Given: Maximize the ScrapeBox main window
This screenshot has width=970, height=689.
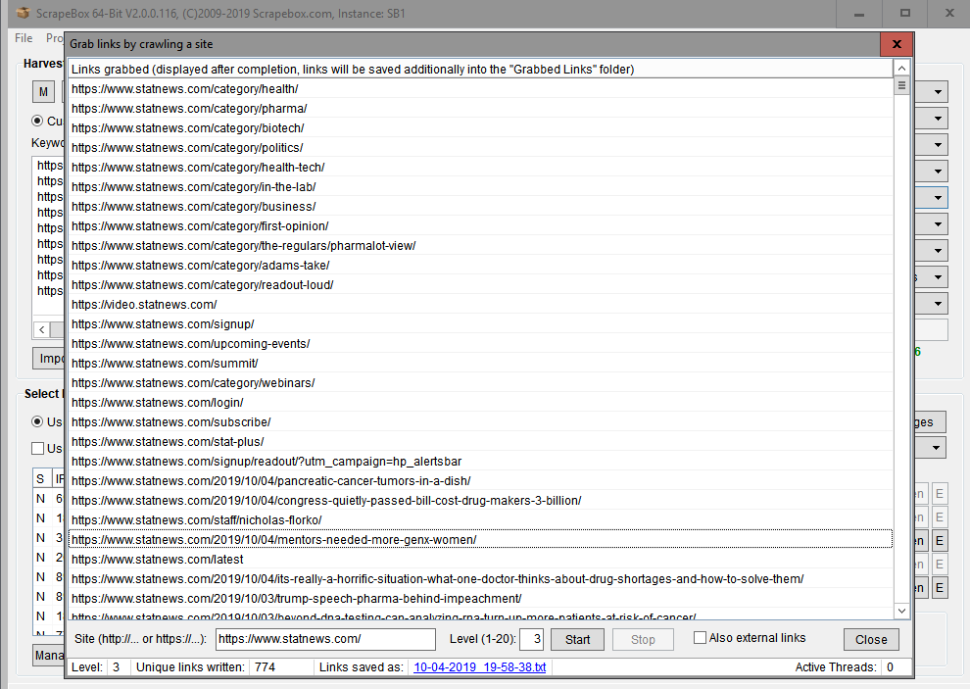Looking at the screenshot, I should (905, 13).
